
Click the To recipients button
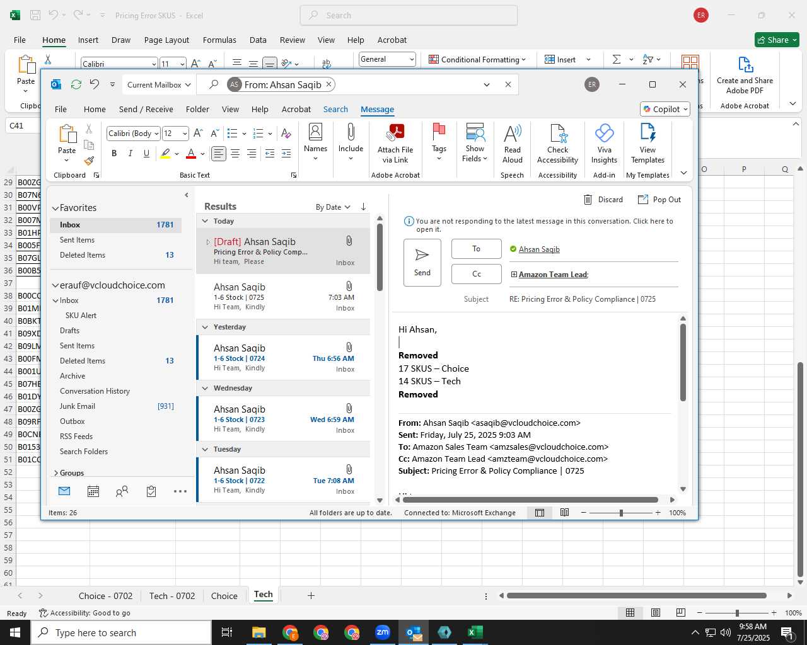[477, 249]
